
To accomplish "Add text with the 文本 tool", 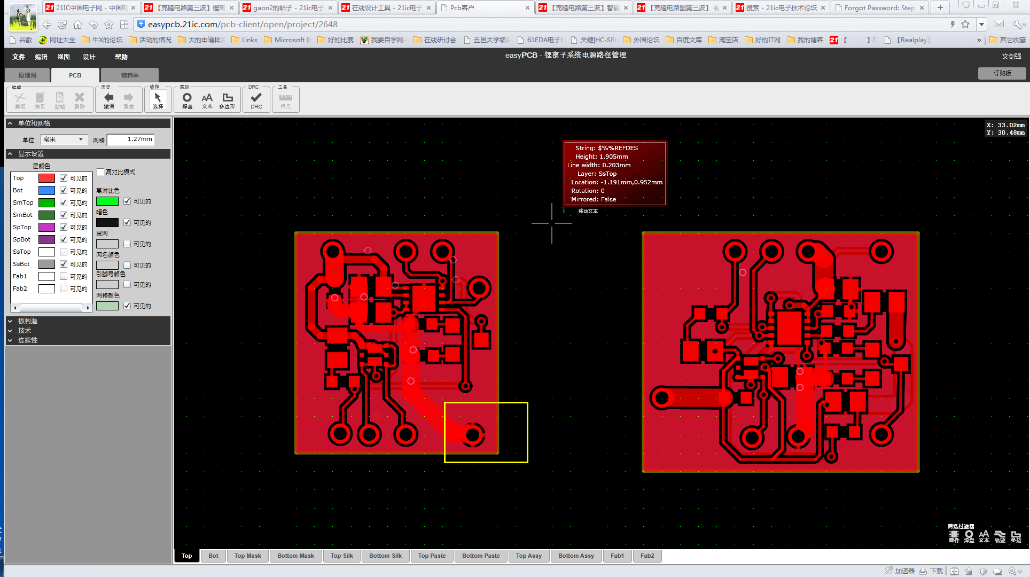I will click(x=207, y=99).
